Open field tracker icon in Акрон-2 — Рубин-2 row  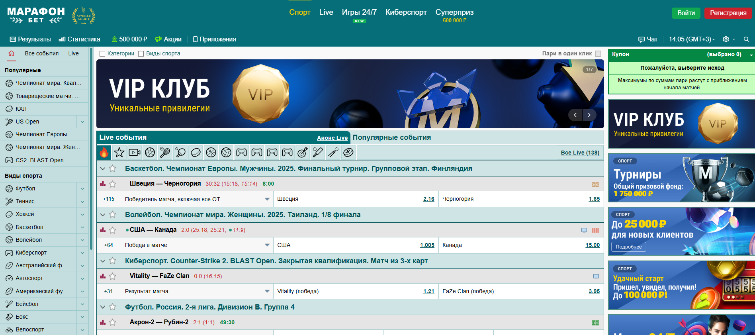[595, 323]
